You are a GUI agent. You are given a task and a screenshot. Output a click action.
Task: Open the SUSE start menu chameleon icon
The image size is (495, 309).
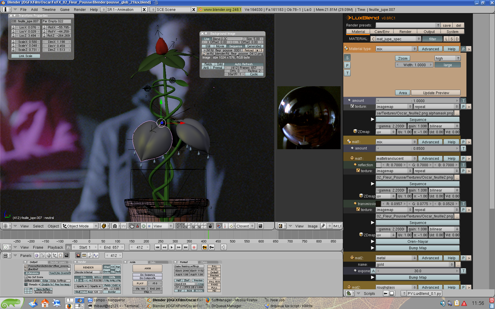11,303
